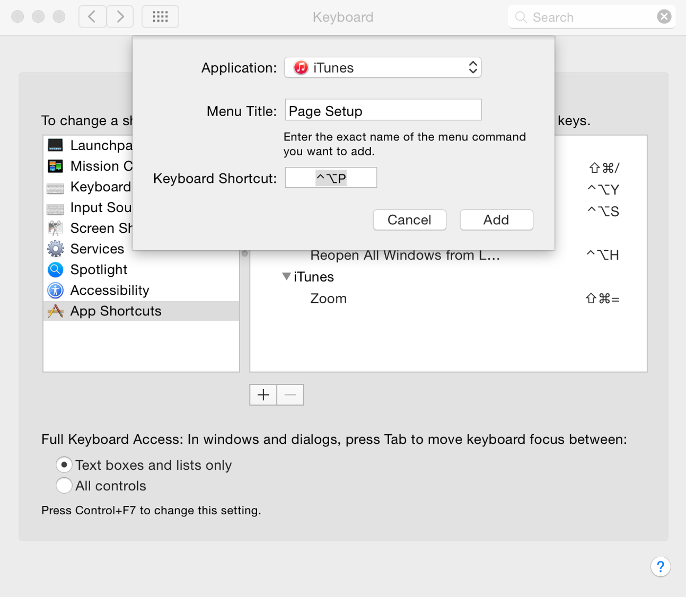Select the Launchpad icon in category list
686x597 pixels.
[55, 145]
